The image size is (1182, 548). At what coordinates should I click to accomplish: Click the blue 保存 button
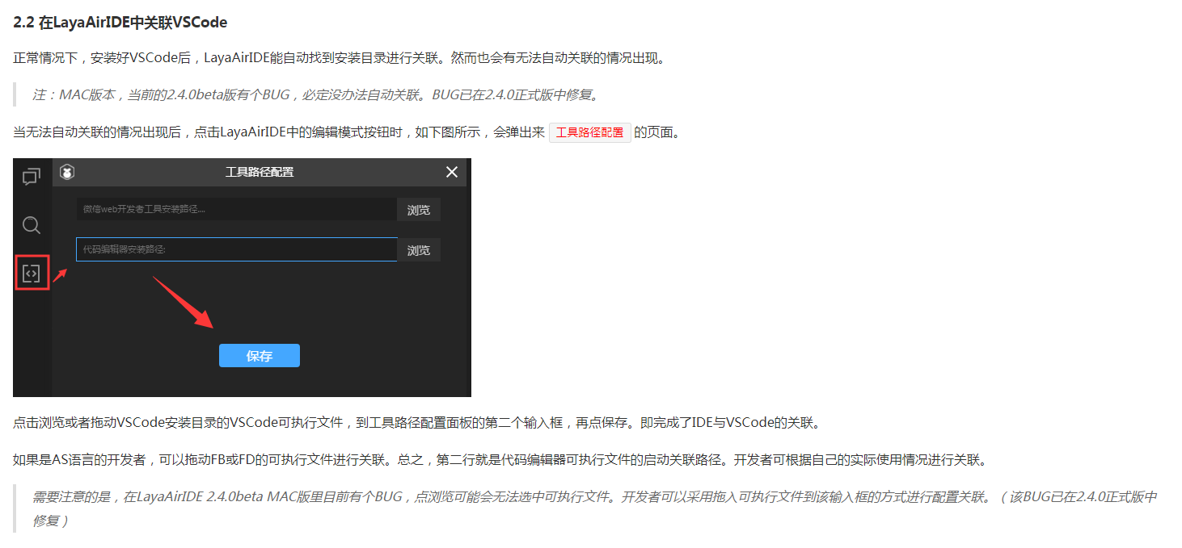[x=260, y=356]
